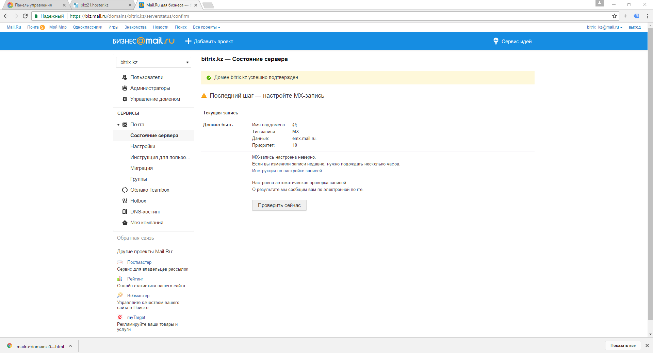Image resolution: width=653 pixels, height=353 pixels.
Task: Click the Администраторы crown icon
Action: [125, 88]
